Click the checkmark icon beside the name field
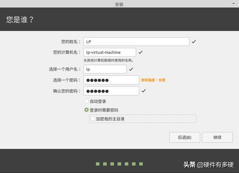The image size is (239, 173). click(x=194, y=41)
